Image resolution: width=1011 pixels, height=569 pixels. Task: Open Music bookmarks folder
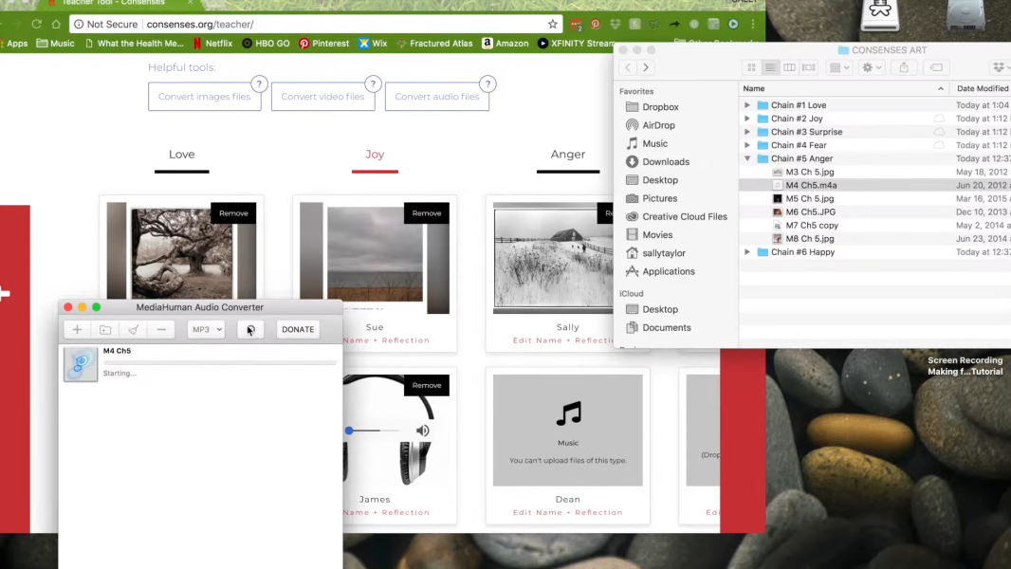click(x=55, y=44)
